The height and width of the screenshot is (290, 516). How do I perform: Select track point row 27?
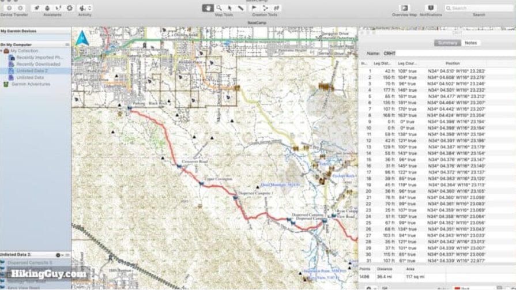[x=437, y=235]
